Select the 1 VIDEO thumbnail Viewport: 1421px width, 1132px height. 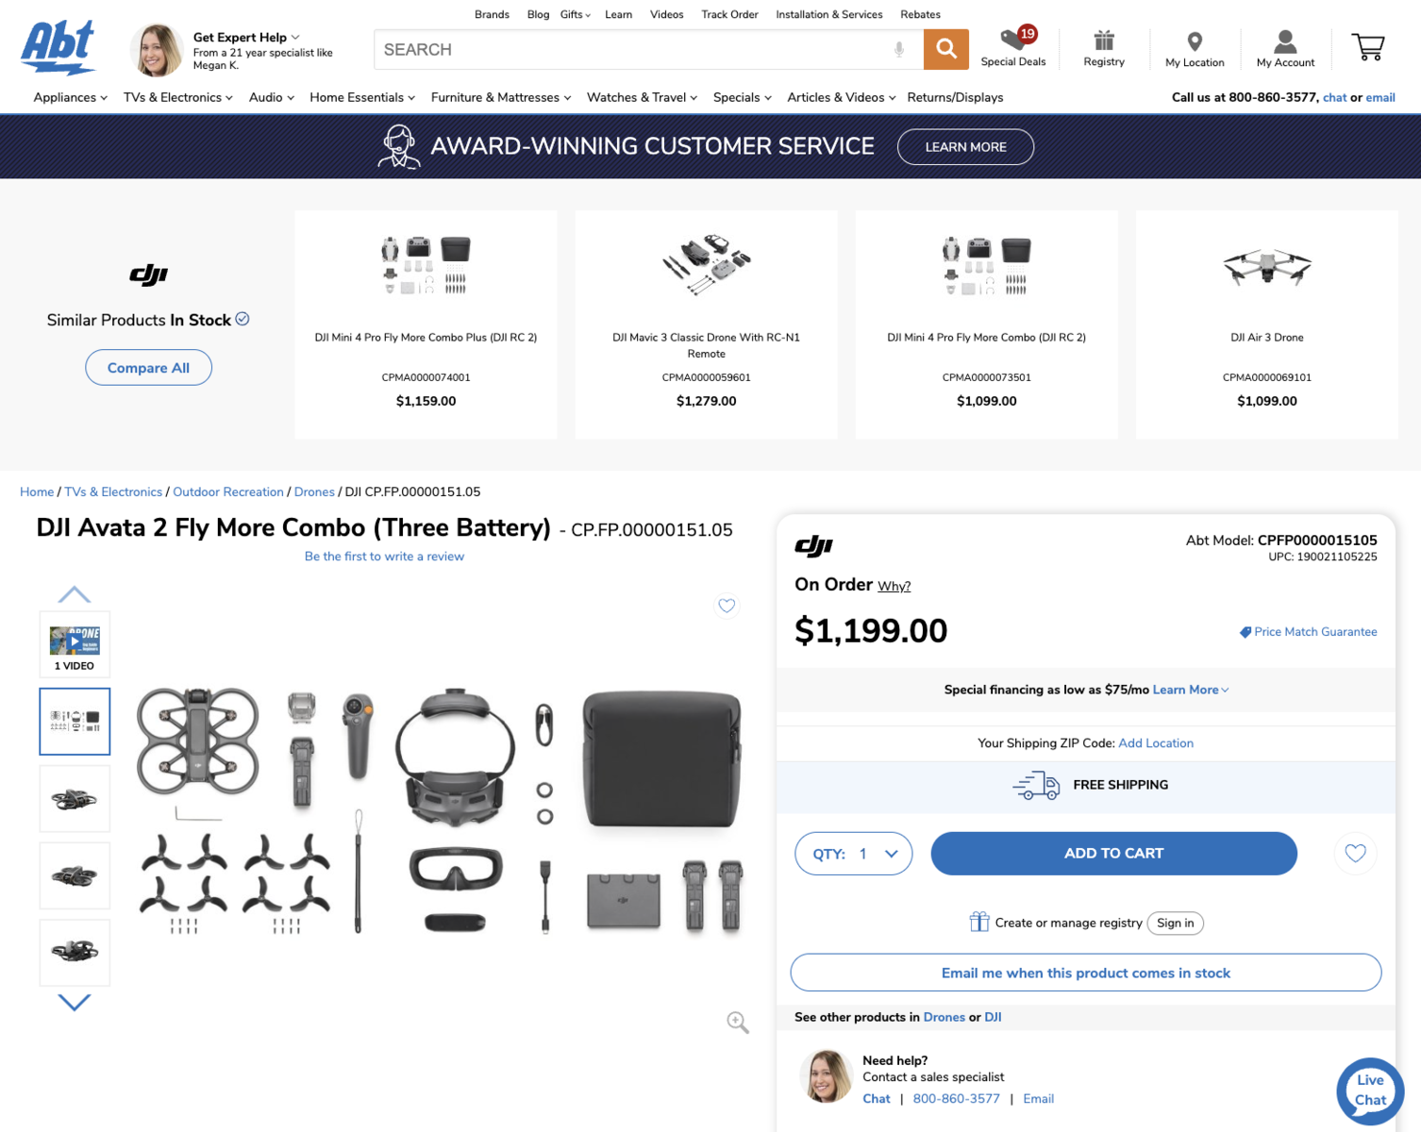[x=75, y=644]
